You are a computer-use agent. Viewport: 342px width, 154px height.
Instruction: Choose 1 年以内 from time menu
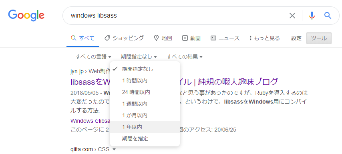(x=145, y=127)
